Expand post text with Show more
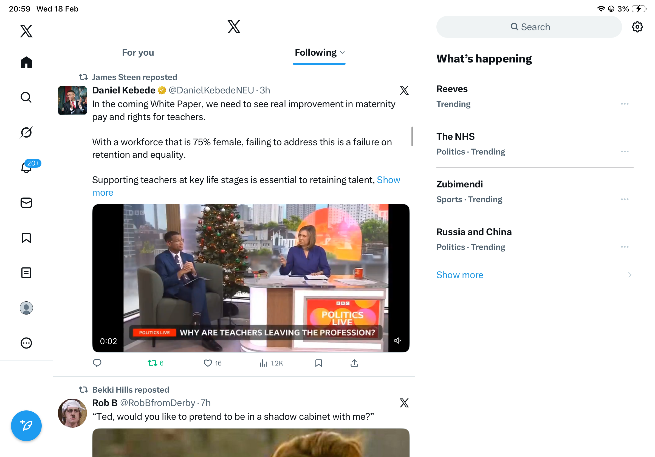This screenshot has width=655, height=457. pos(388,180)
